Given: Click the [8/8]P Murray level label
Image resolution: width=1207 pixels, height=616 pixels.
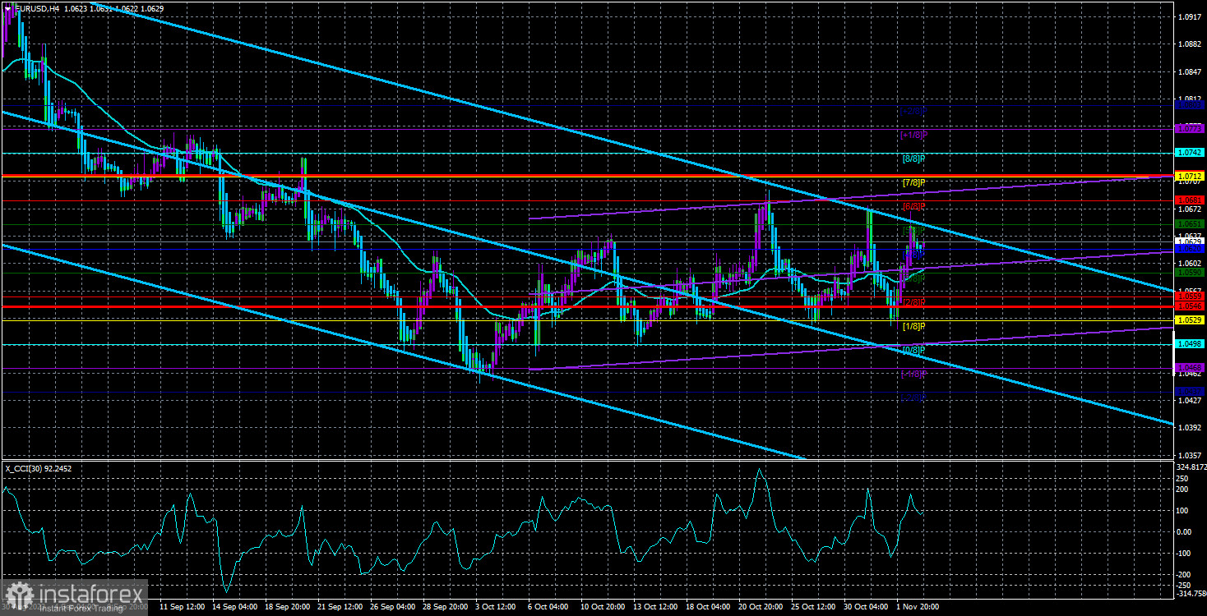Looking at the screenshot, I should click(913, 159).
